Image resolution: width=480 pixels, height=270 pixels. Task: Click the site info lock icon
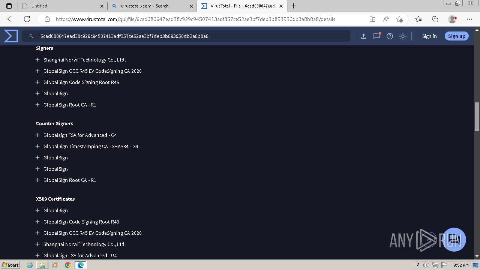[x=47, y=19]
